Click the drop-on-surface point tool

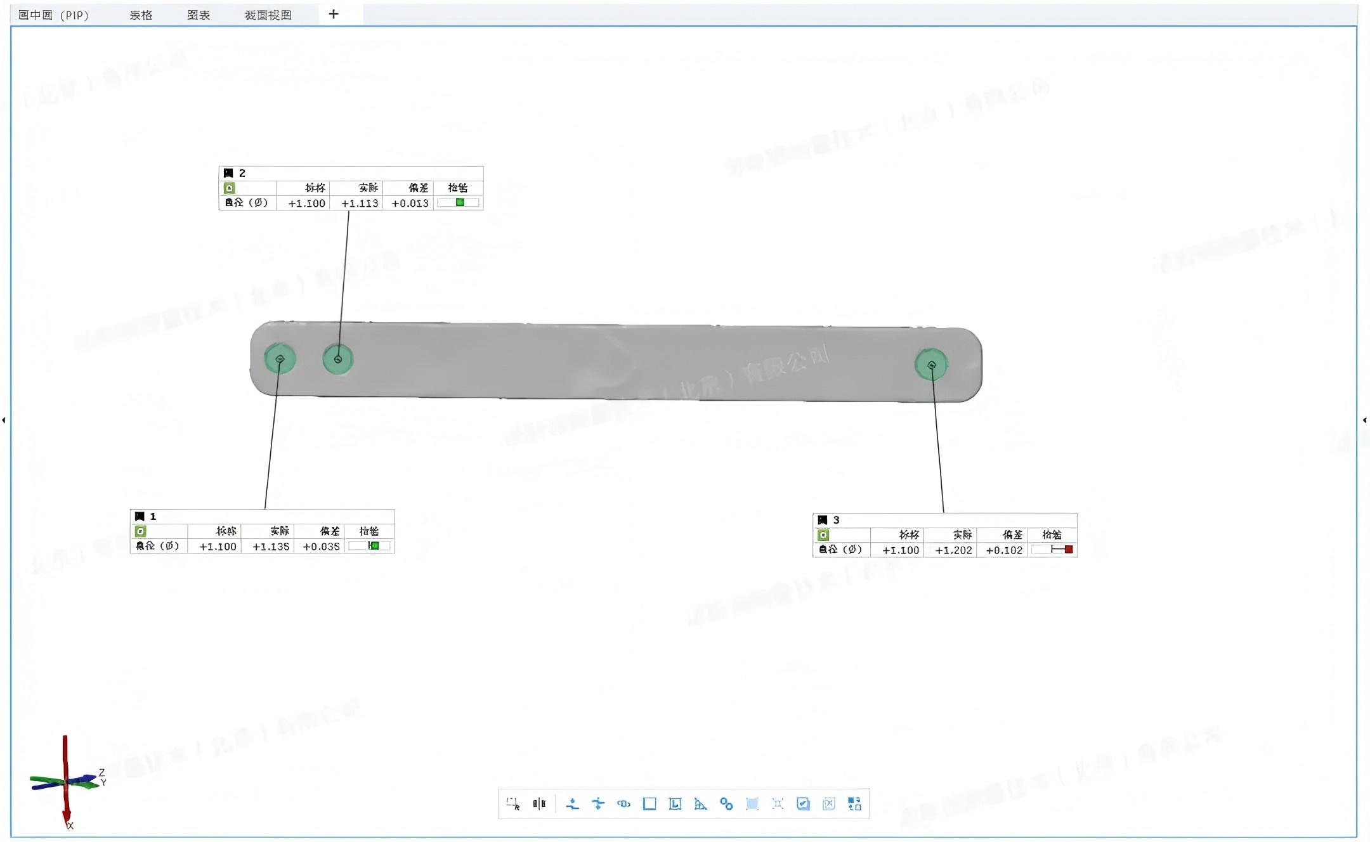coord(572,804)
